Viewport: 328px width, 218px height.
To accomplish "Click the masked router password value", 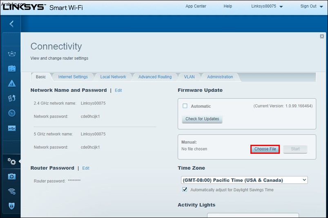I will 74,180.
